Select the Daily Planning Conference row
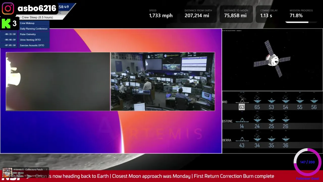This screenshot has height=182, width=323. click(x=34, y=29)
